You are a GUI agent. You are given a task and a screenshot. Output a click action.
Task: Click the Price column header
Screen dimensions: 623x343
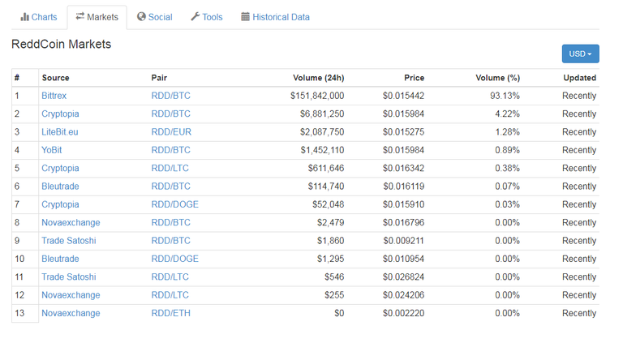pyautogui.click(x=414, y=78)
